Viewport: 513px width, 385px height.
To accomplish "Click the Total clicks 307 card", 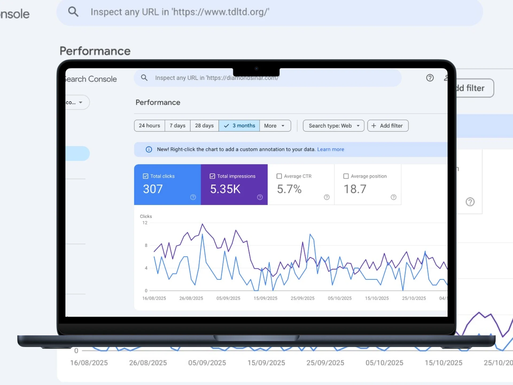I will 168,184.
